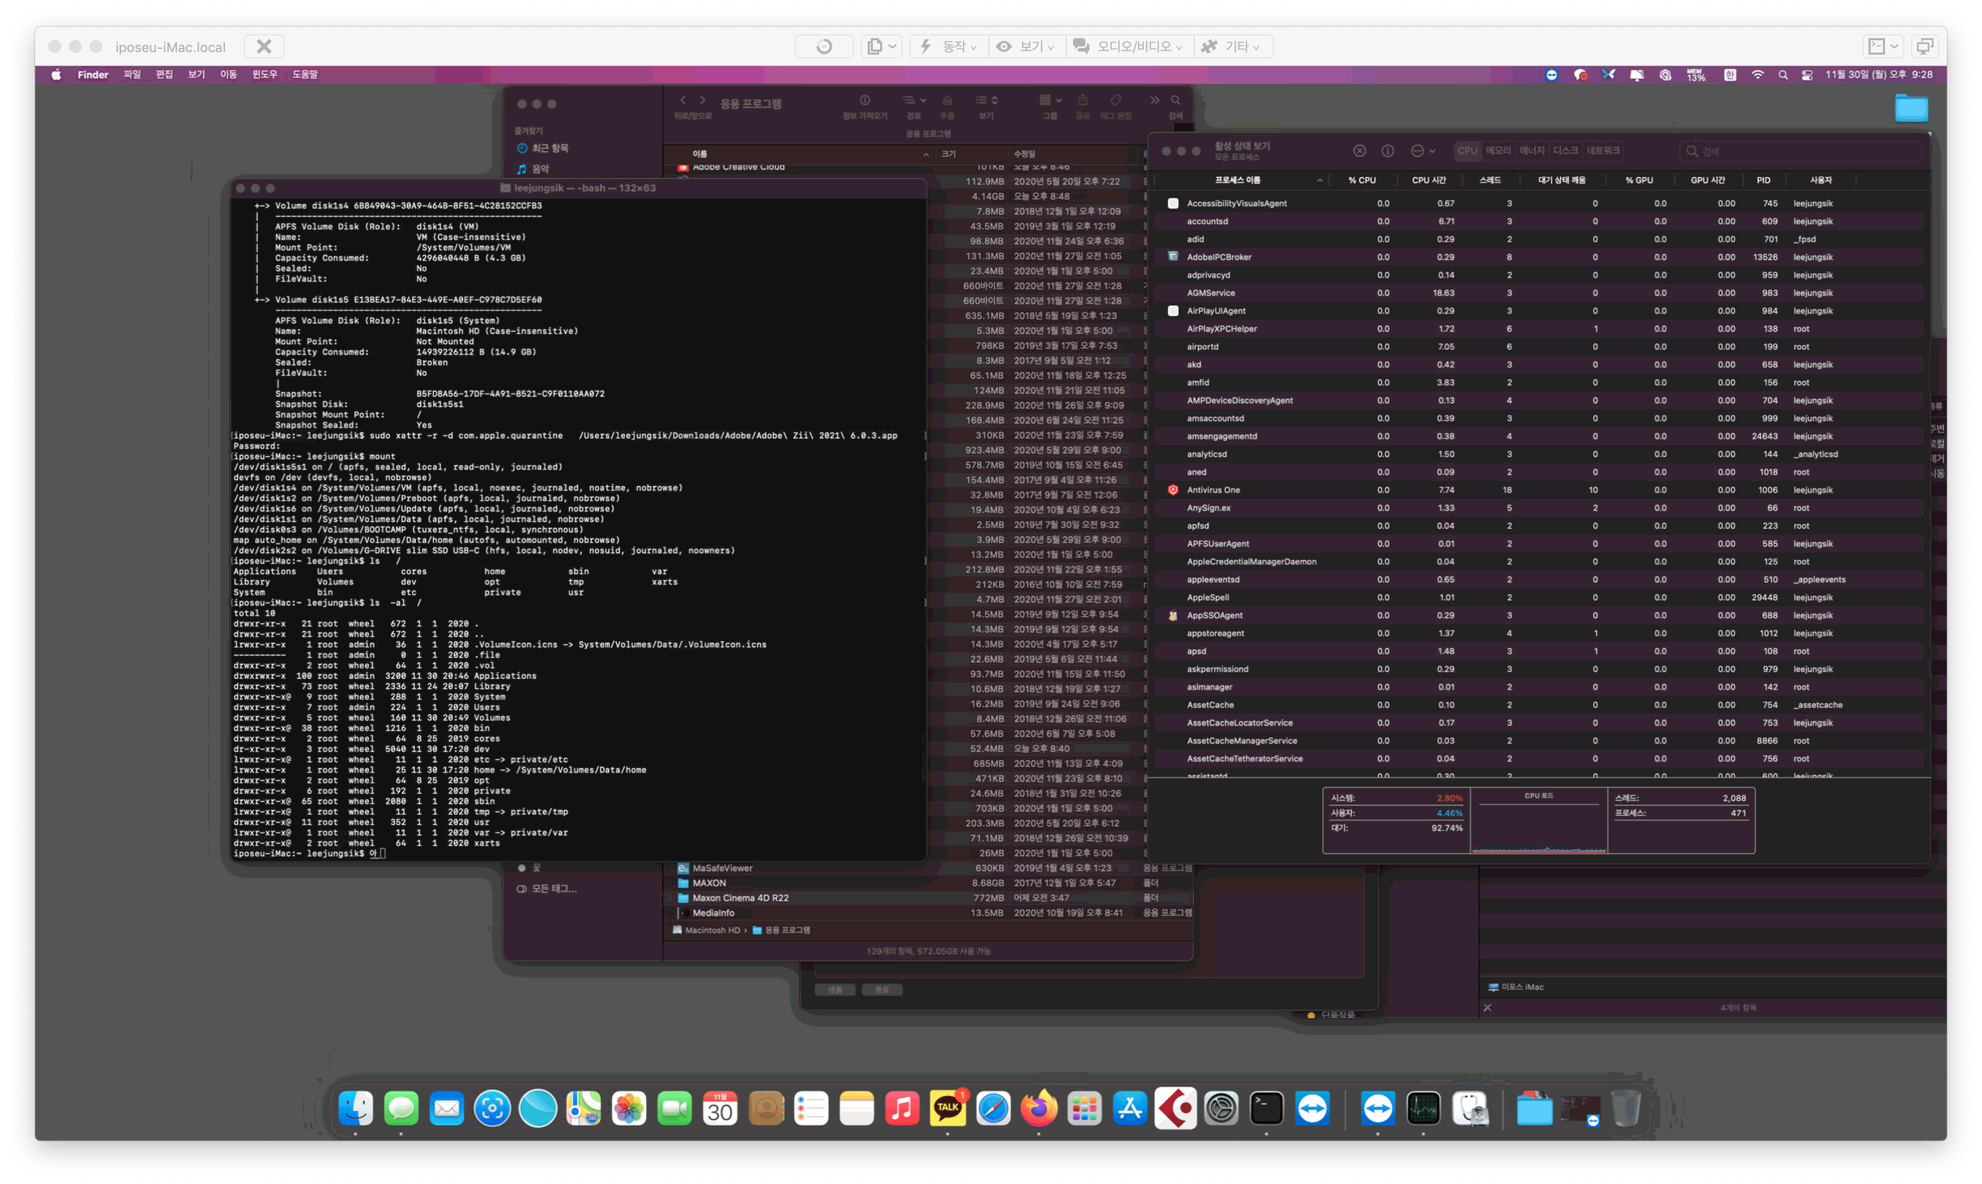Viewport: 1982px width, 1184px height.
Task: Switch to the 메모리 (Memory) tab
Action: pos(1498,151)
